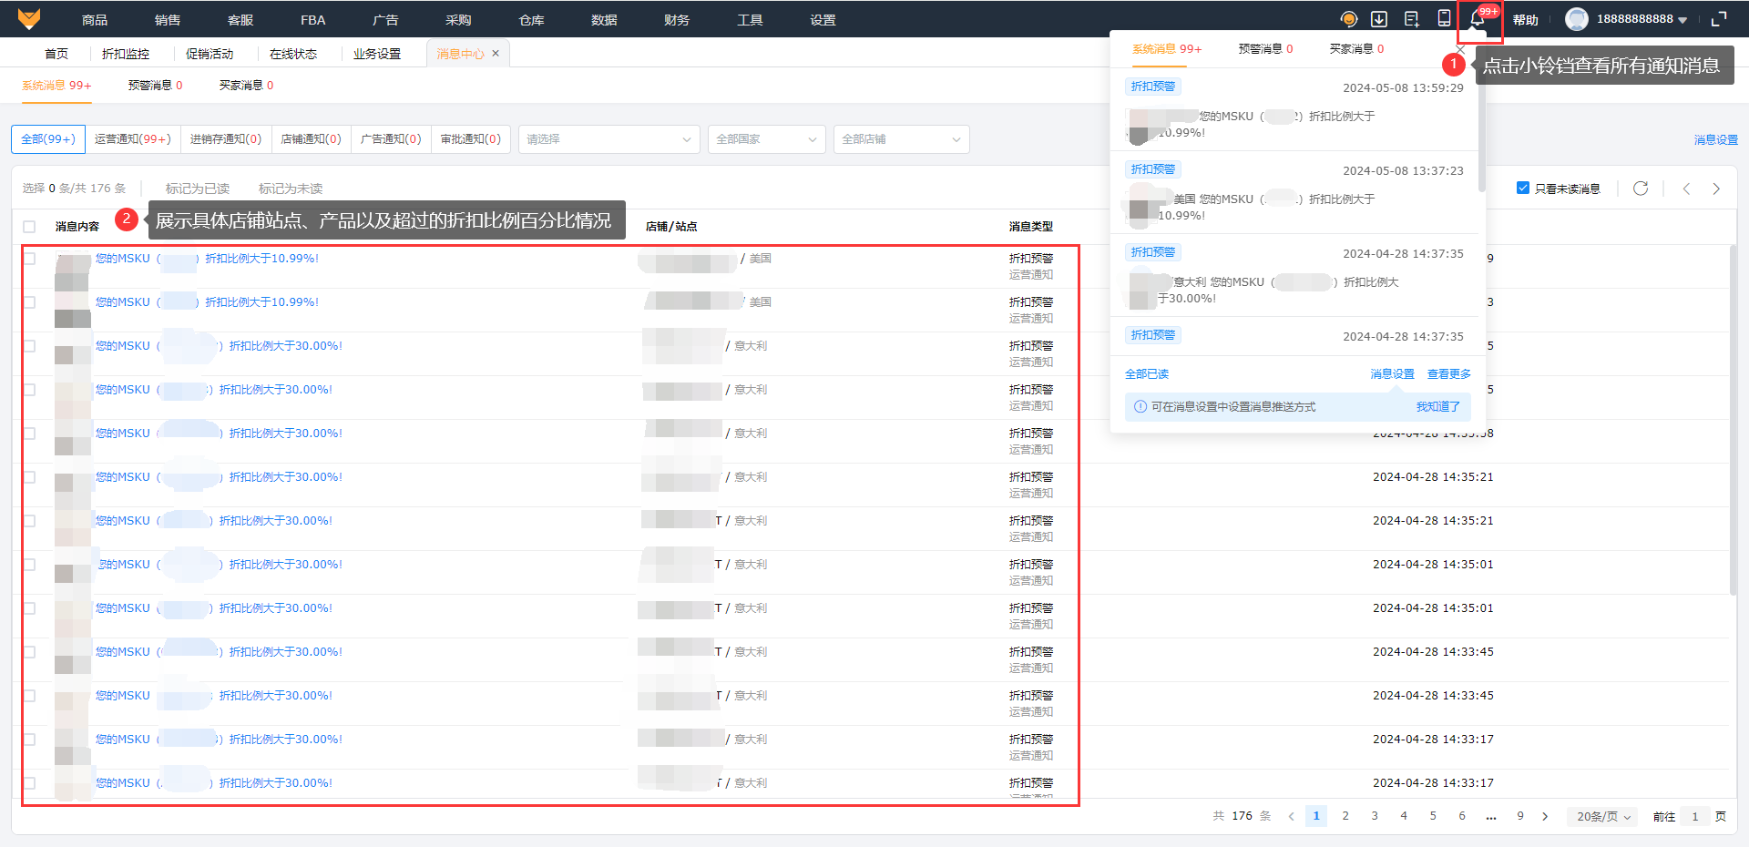Select 买家消息 tab on the message center page
Screen dimensions: 1749x847
[246, 86]
